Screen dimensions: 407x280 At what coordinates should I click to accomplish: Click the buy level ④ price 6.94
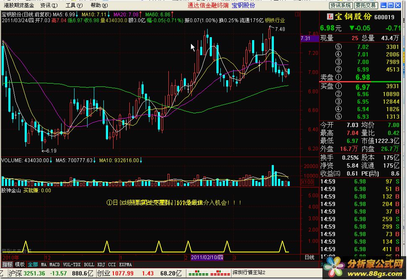[x=363, y=109]
